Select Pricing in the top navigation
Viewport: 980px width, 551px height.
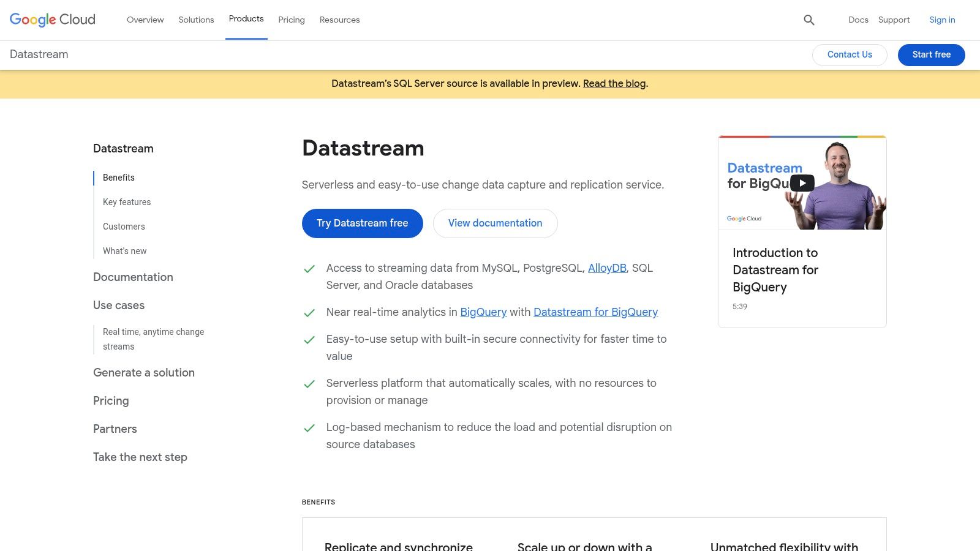coord(292,20)
